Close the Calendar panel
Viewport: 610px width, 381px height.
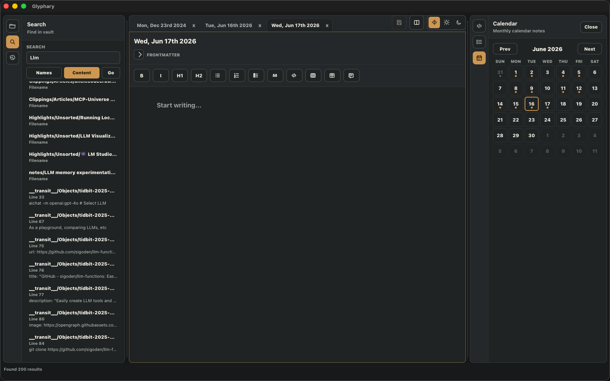pos(591,27)
